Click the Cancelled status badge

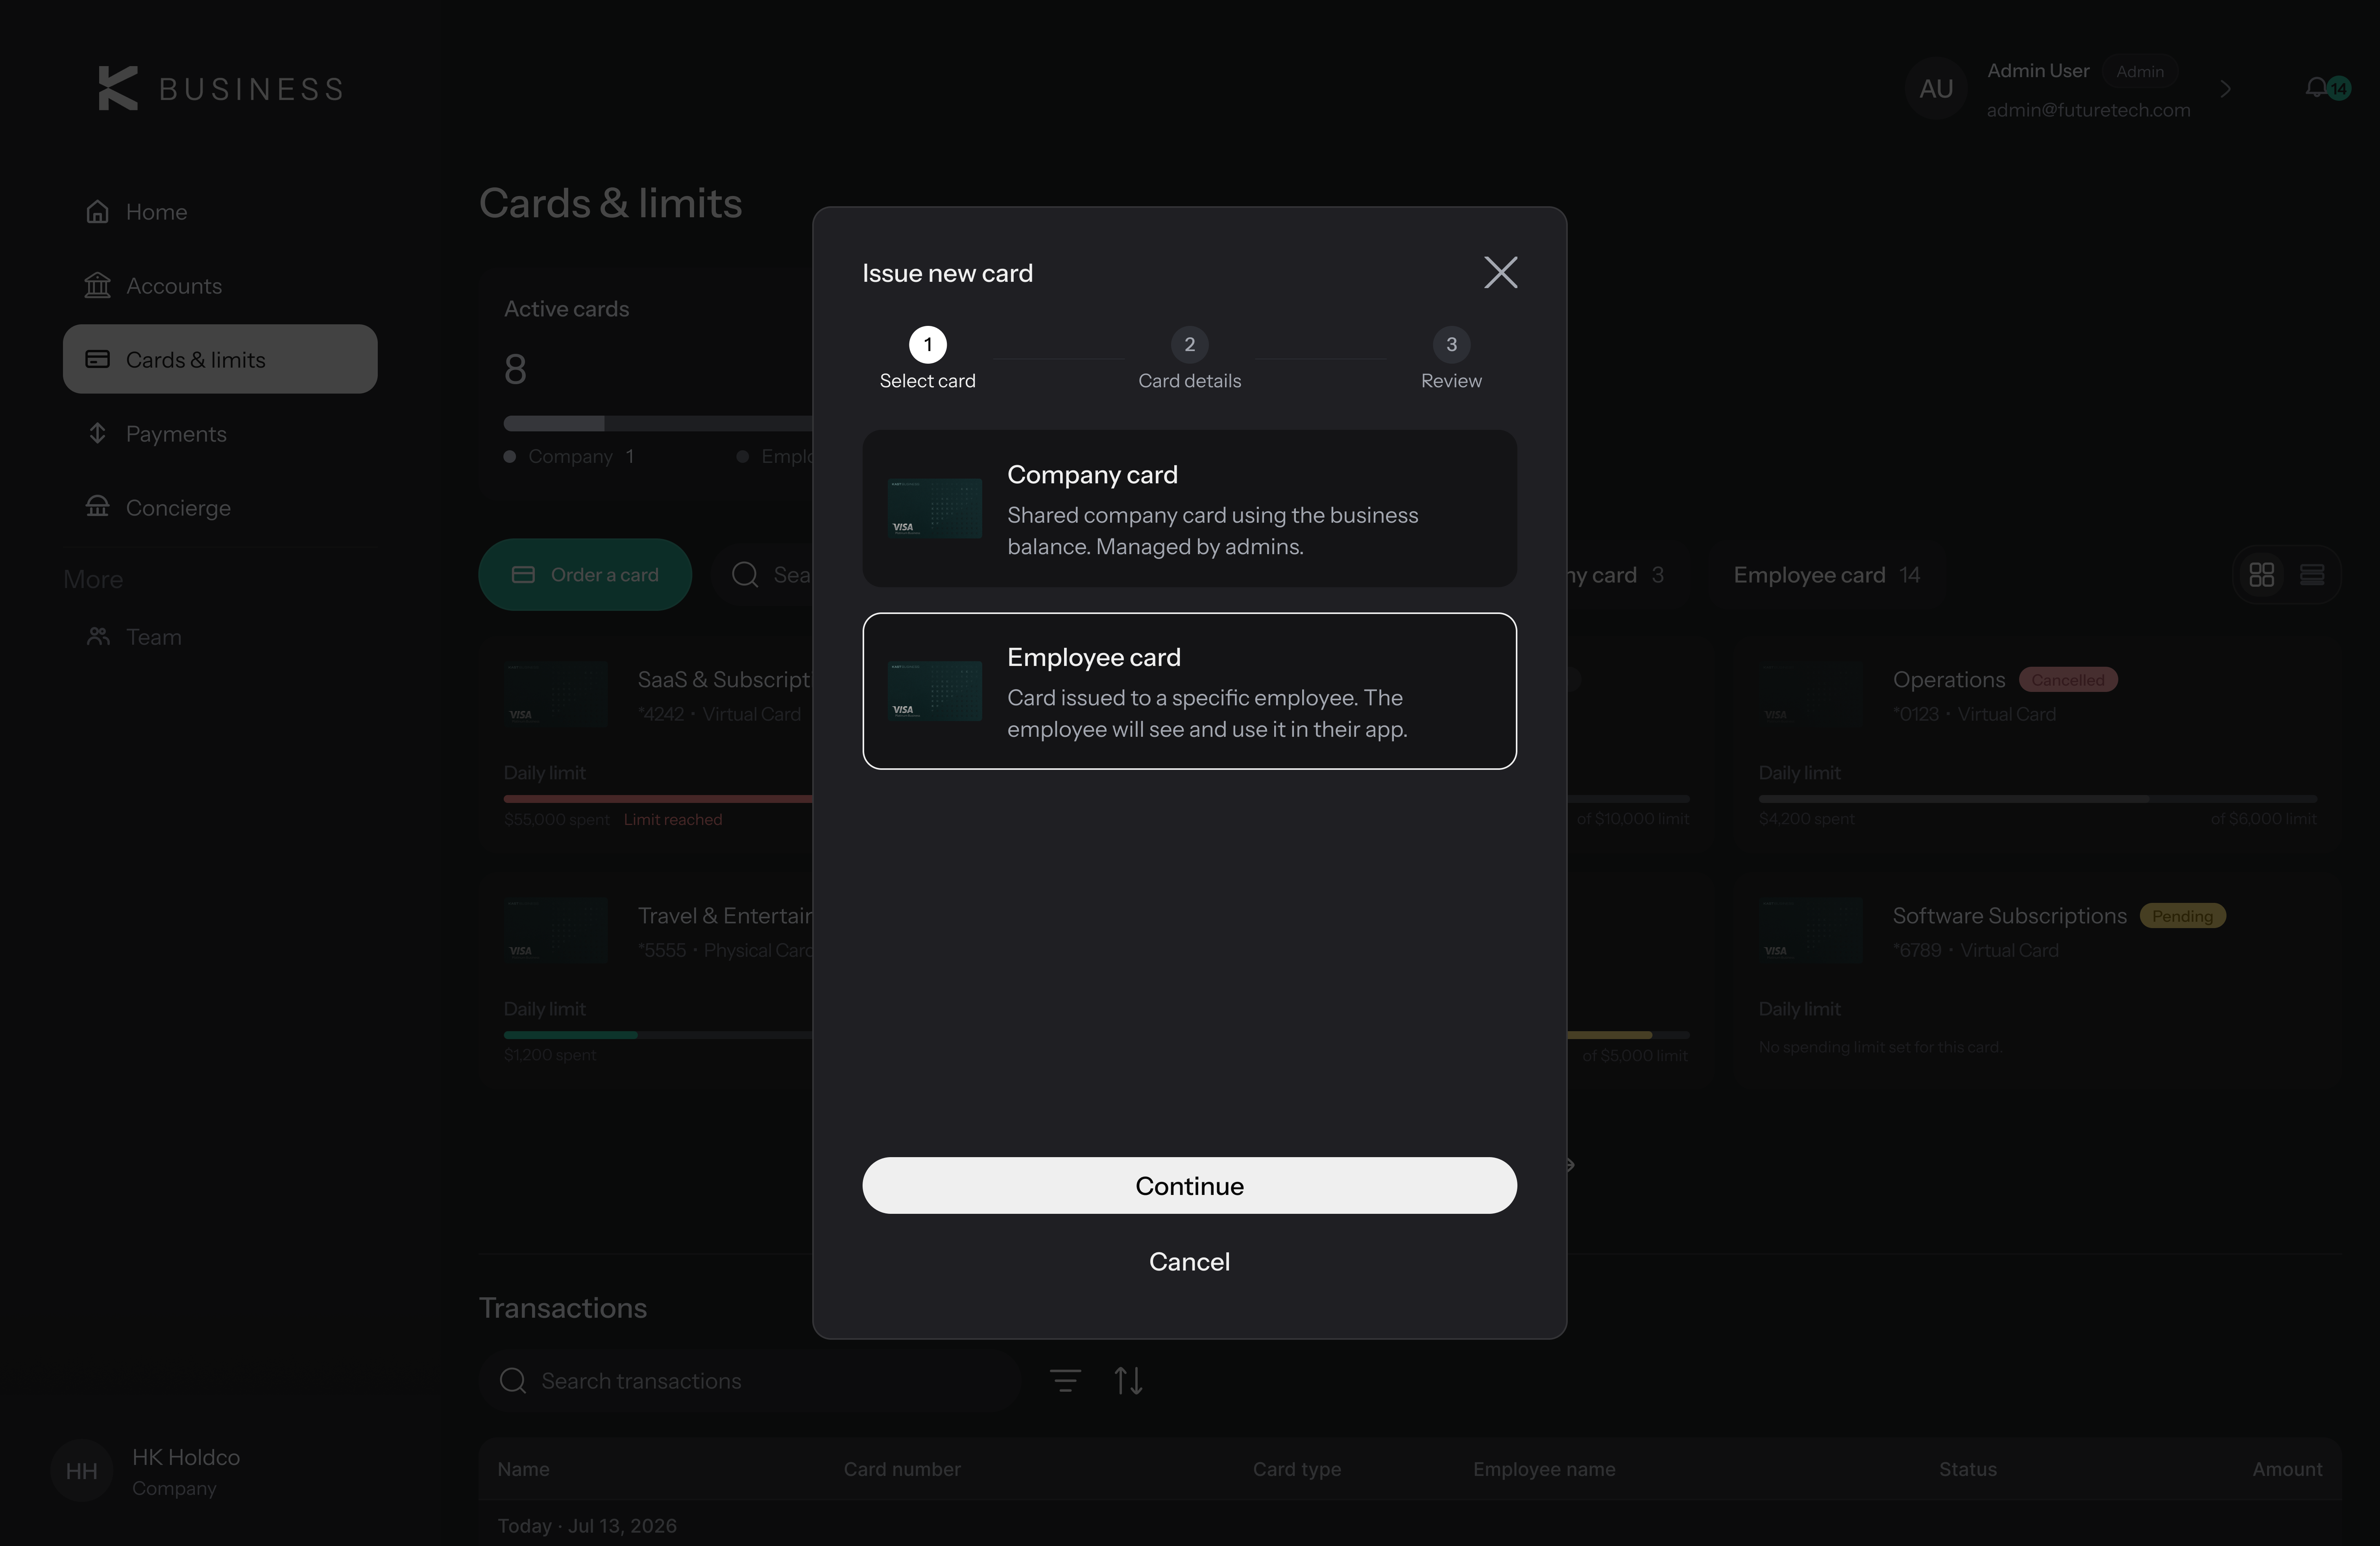tap(2067, 680)
